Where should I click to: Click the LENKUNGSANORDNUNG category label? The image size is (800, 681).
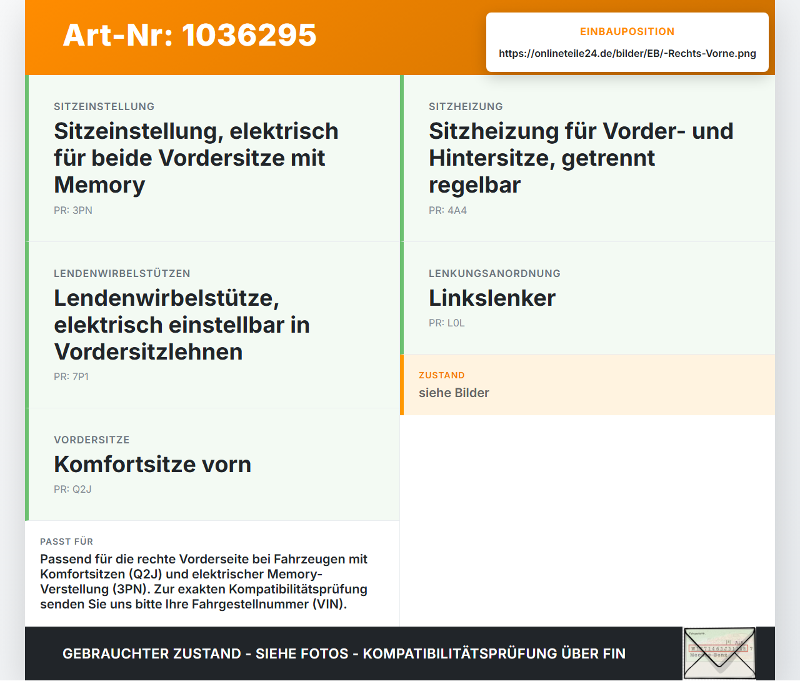coord(494,273)
